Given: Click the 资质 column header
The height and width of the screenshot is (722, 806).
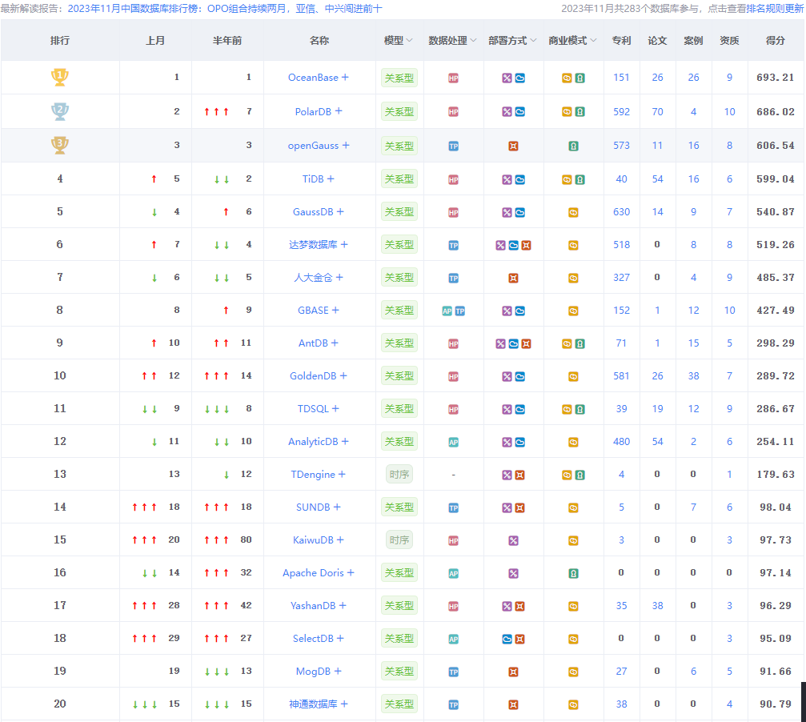Looking at the screenshot, I should coord(729,40).
